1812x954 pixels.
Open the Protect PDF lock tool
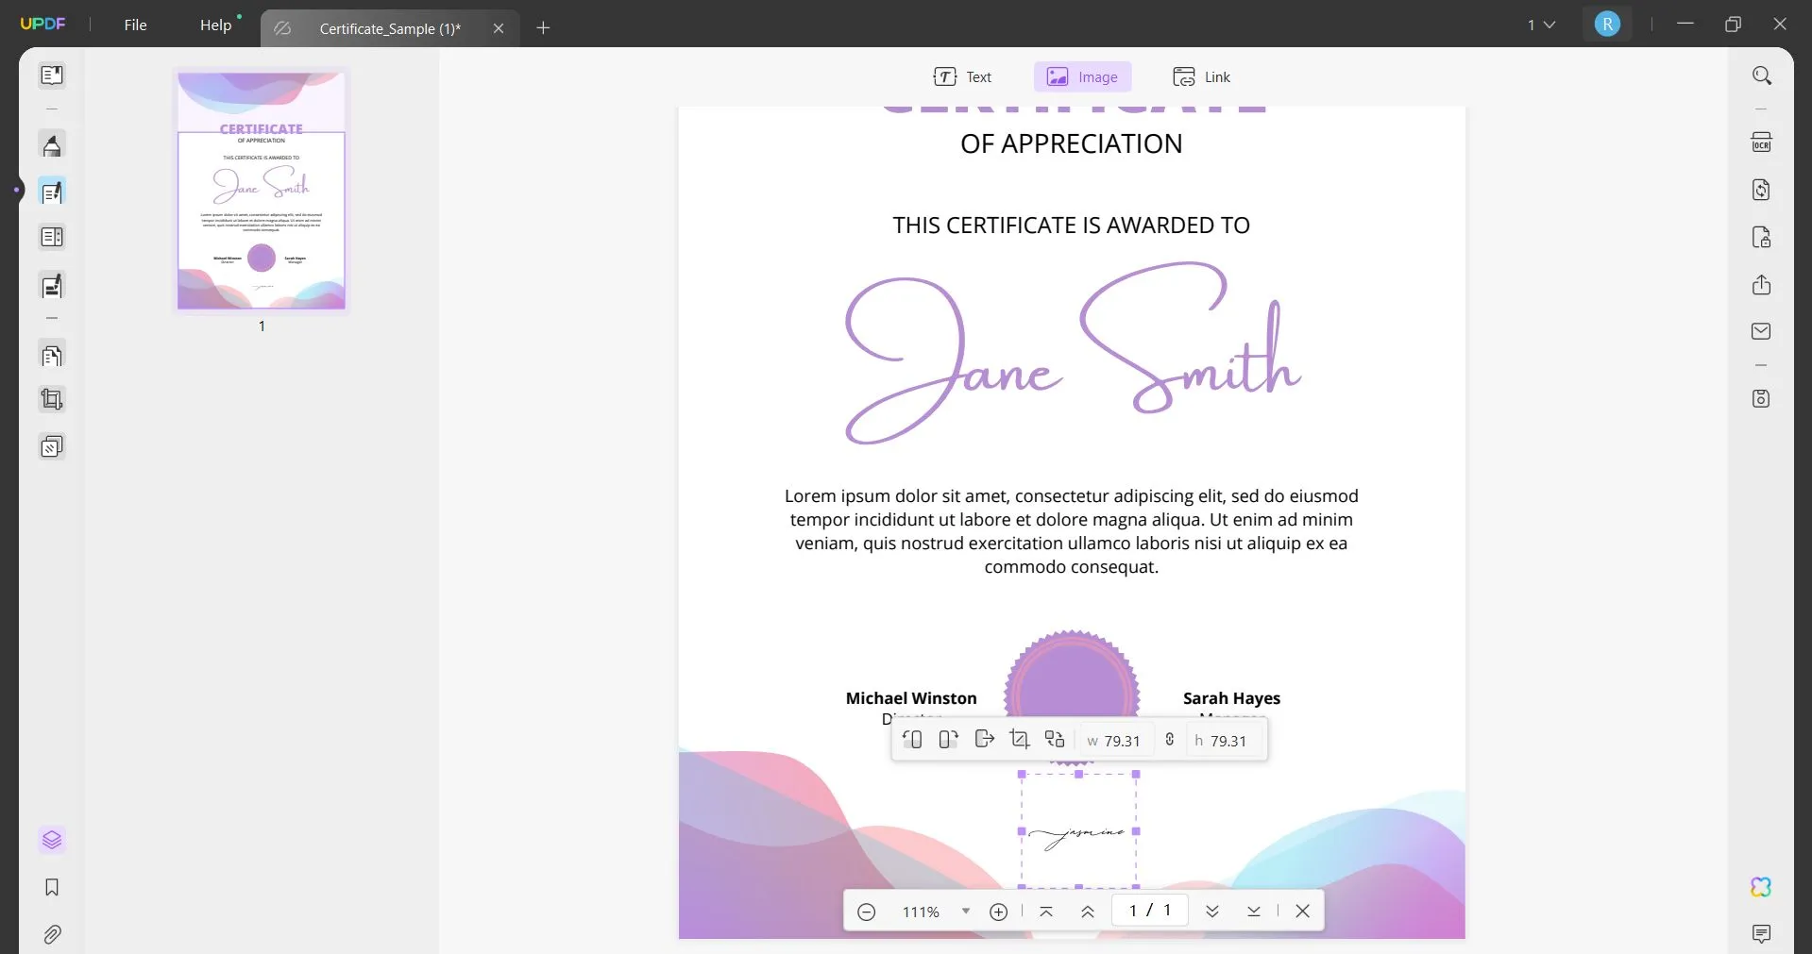coord(1761,237)
